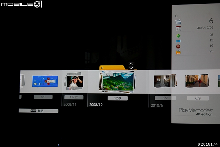Jump to the 2008/12 month marker
The width and height of the screenshot is (220, 147).
[96, 105]
